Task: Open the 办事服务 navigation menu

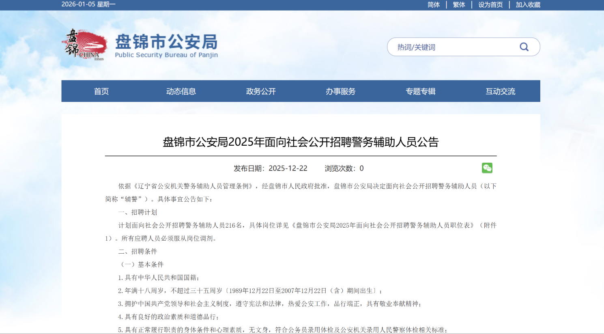Action: click(x=340, y=91)
